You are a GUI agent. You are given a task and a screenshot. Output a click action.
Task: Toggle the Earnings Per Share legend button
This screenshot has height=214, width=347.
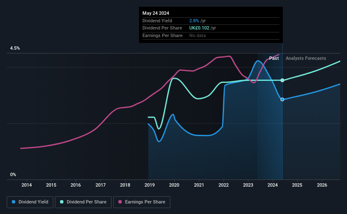[x=142, y=202]
